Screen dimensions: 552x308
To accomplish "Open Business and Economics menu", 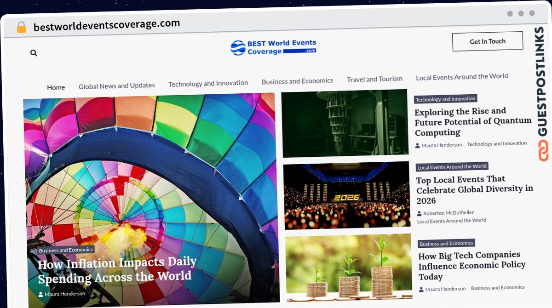I will [298, 81].
